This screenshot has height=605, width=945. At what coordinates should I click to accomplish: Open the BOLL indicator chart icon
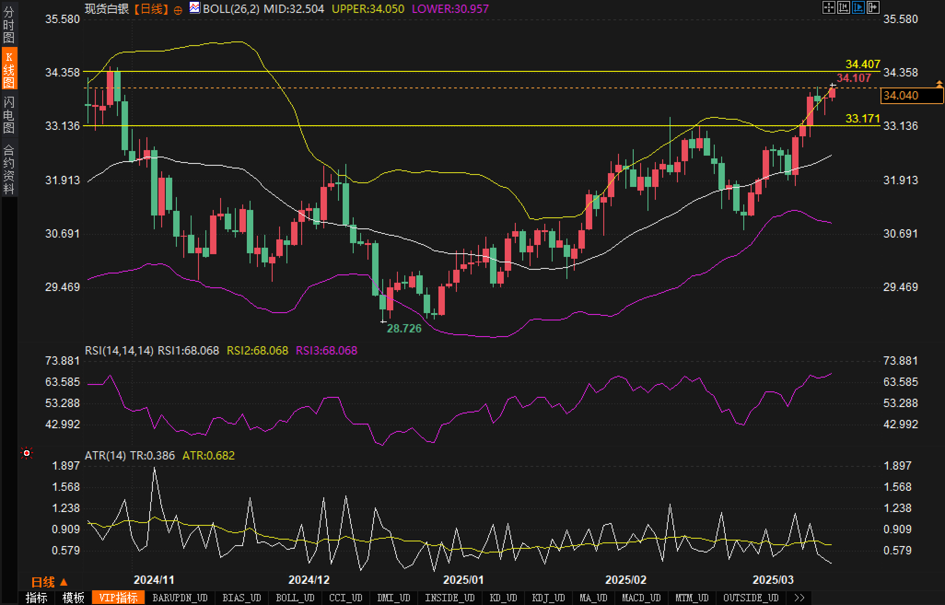(x=194, y=8)
